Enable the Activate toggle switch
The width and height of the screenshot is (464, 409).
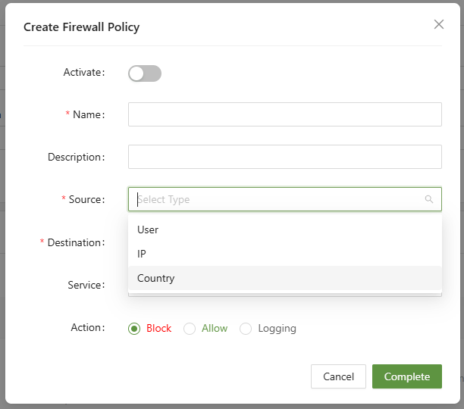[x=145, y=73]
